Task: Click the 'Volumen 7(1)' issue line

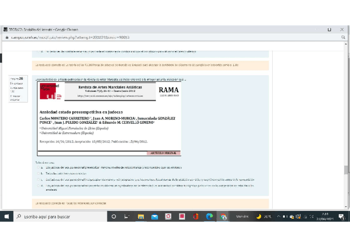Action: pyautogui.click(x=110, y=91)
